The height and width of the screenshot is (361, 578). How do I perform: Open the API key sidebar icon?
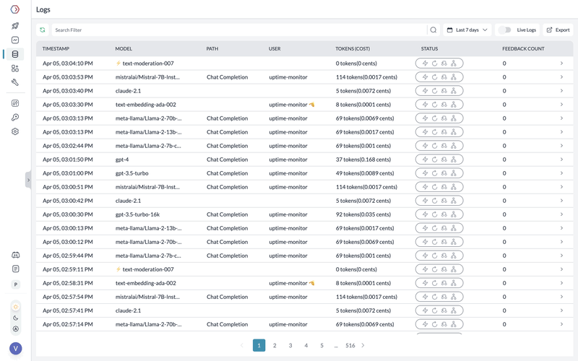[x=15, y=117]
